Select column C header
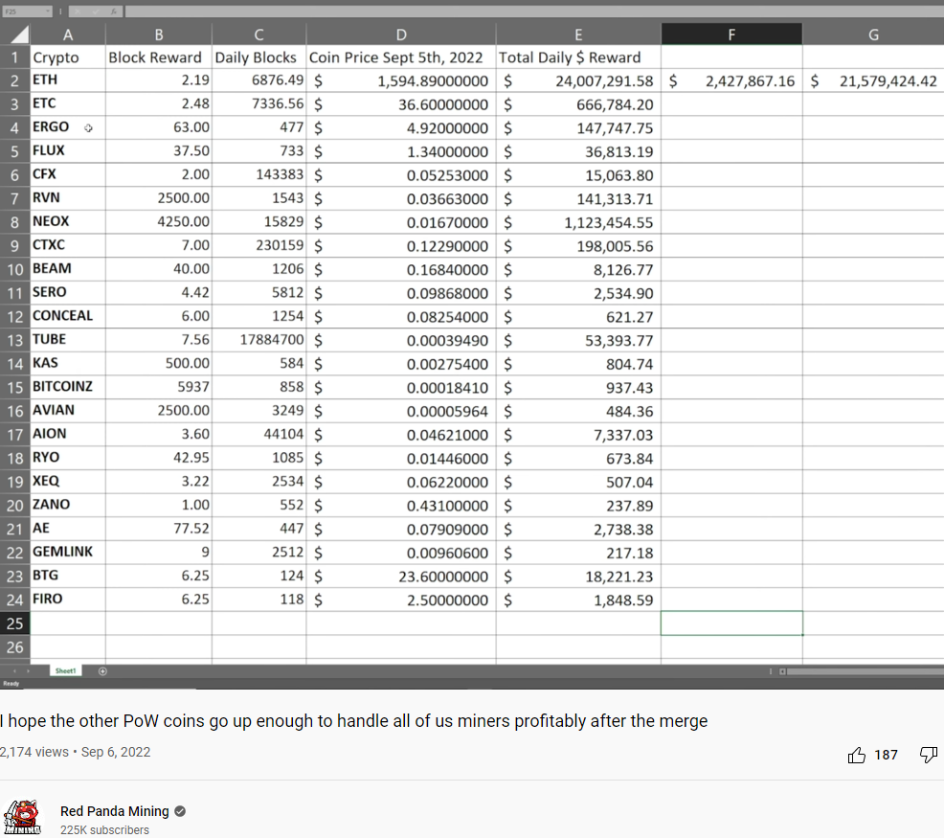The width and height of the screenshot is (944, 838). 258,34
